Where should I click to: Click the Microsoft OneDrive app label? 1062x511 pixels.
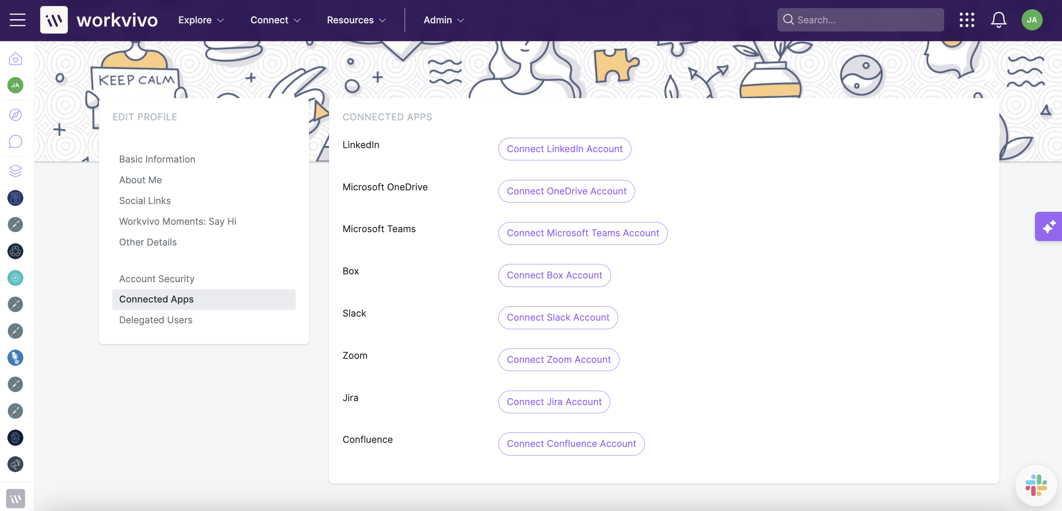385,187
